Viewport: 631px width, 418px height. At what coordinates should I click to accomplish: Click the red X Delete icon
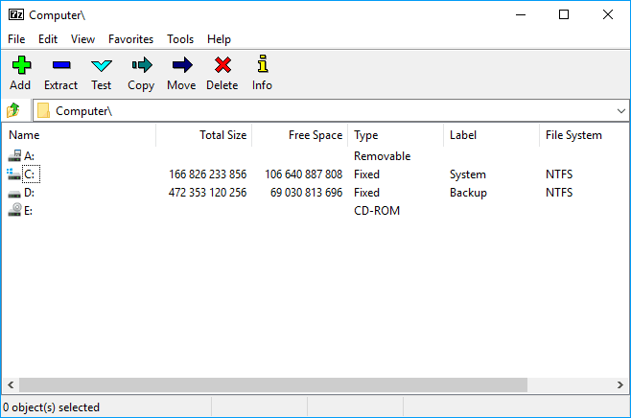(x=222, y=65)
